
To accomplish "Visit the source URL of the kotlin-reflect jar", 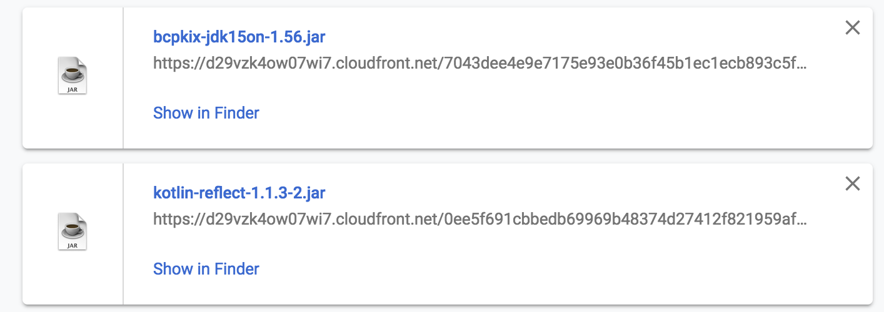I will tap(480, 220).
